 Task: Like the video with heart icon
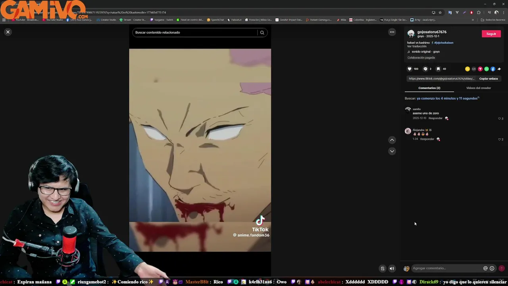(x=410, y=69)
